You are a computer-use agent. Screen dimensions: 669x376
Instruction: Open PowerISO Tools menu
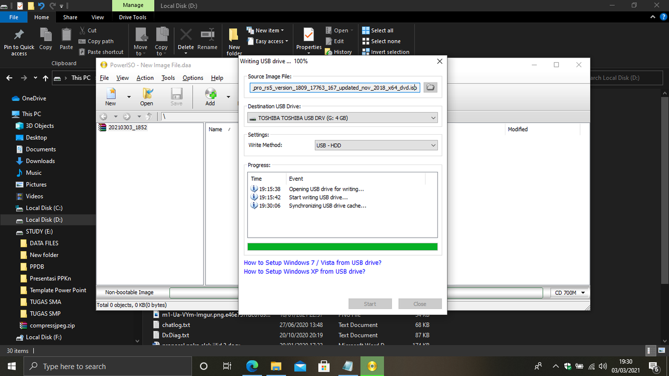tap(168, 78)
